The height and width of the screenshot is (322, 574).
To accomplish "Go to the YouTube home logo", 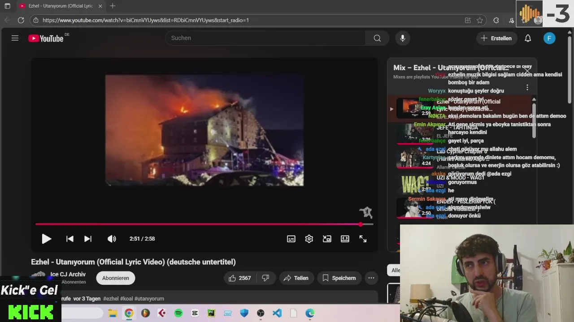I will 46,38.
